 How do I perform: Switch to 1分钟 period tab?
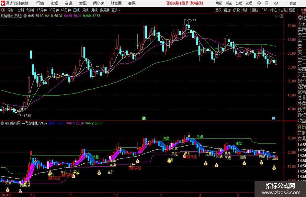click(20, 10)
